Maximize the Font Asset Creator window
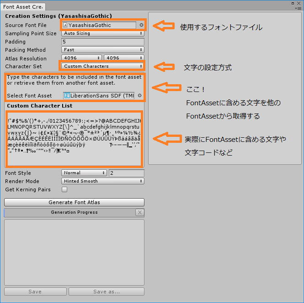 point(293,3)
